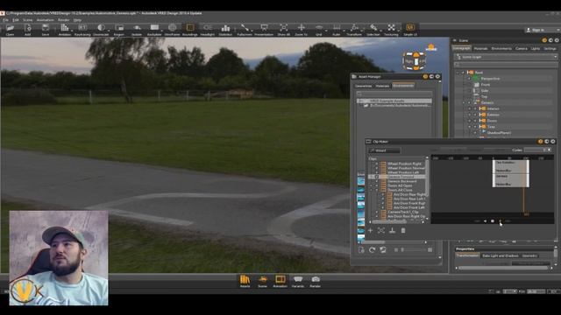Click the Texturing toolbar icon
The width and height of the screenshot is (561, 315).
[x=392, y=28]
